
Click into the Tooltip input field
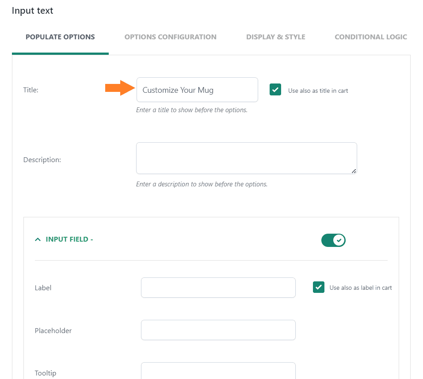(x=218, y=371)
